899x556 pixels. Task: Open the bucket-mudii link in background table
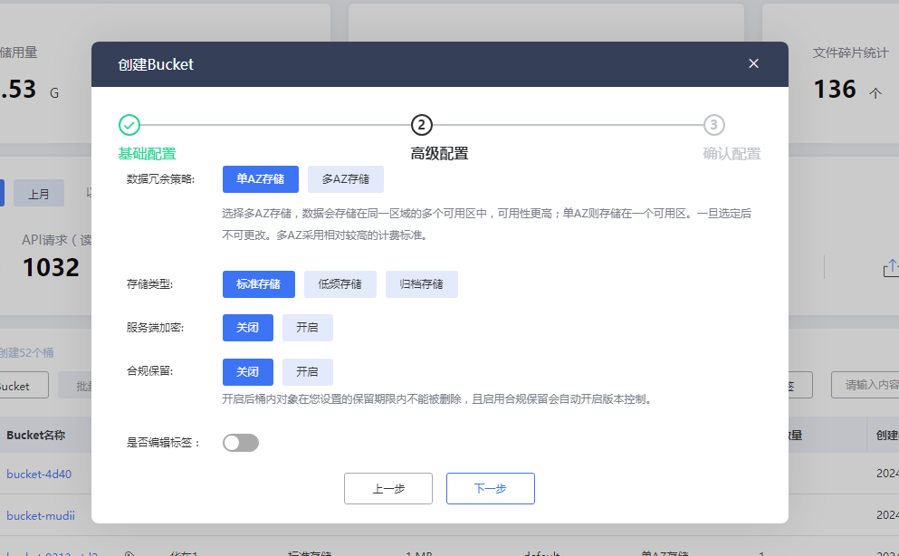click(41, 516)
